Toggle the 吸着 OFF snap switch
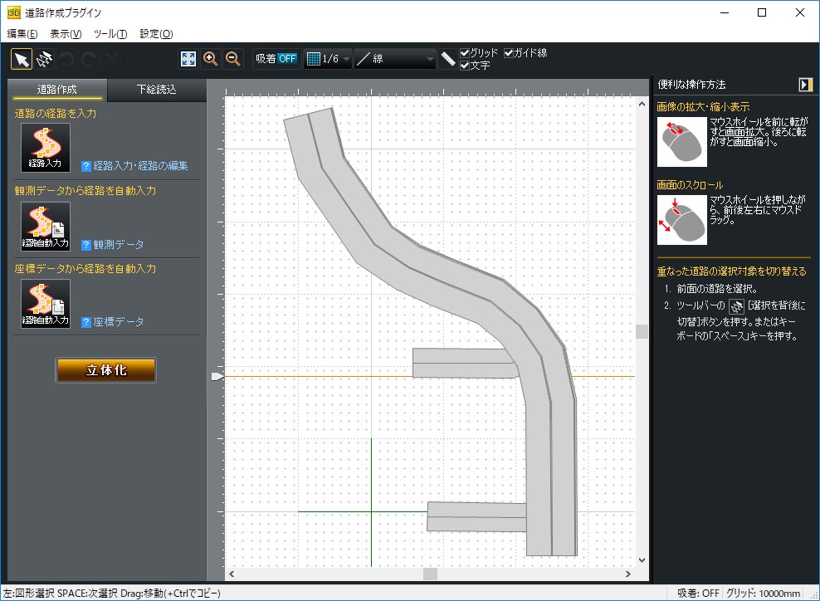 276,59
